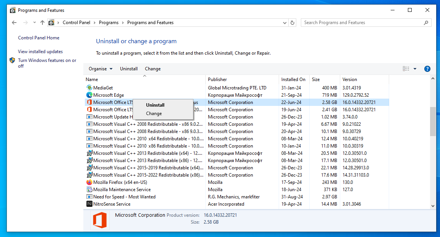Expand chevron after Programs breadcrumb
Viewport: 440px width, 237px height.
coord(123,23)
